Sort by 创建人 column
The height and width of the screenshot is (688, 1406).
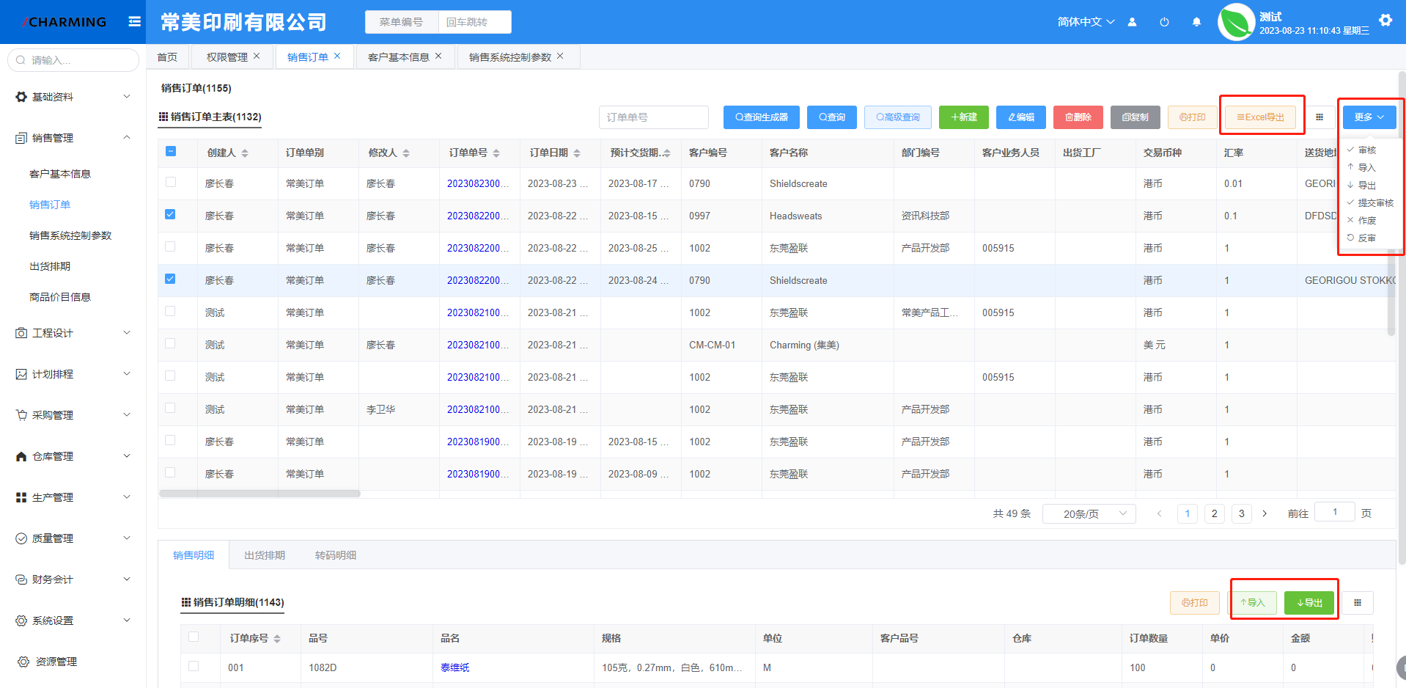(x=245, y=153)
